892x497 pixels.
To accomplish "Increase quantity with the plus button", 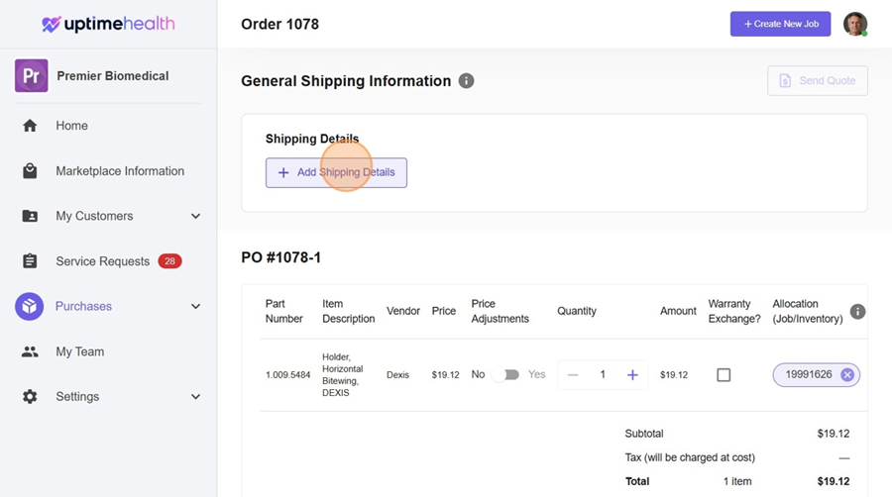I will (x=632, y=375).
